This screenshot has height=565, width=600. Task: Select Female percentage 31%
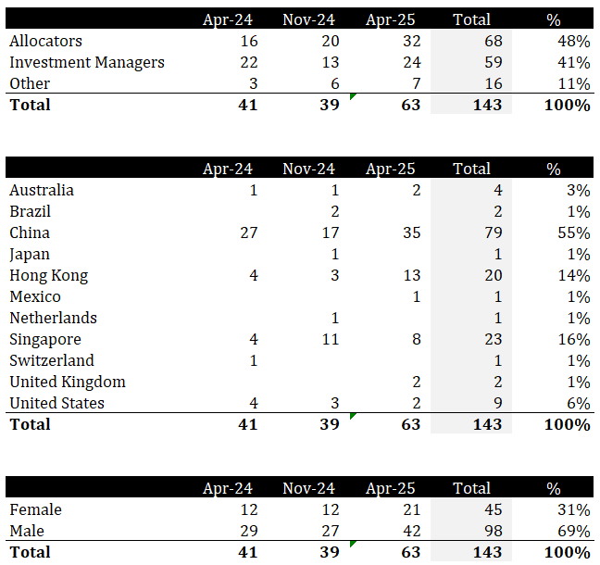[x=573, y=509]
